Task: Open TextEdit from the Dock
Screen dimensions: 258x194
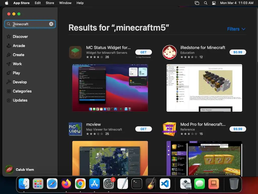Action: click(123, 183)
